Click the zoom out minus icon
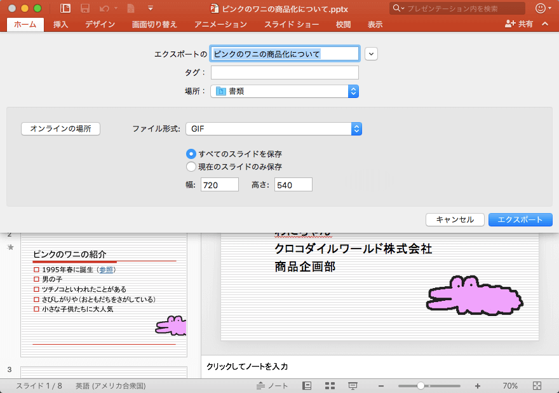 (381, 386)
